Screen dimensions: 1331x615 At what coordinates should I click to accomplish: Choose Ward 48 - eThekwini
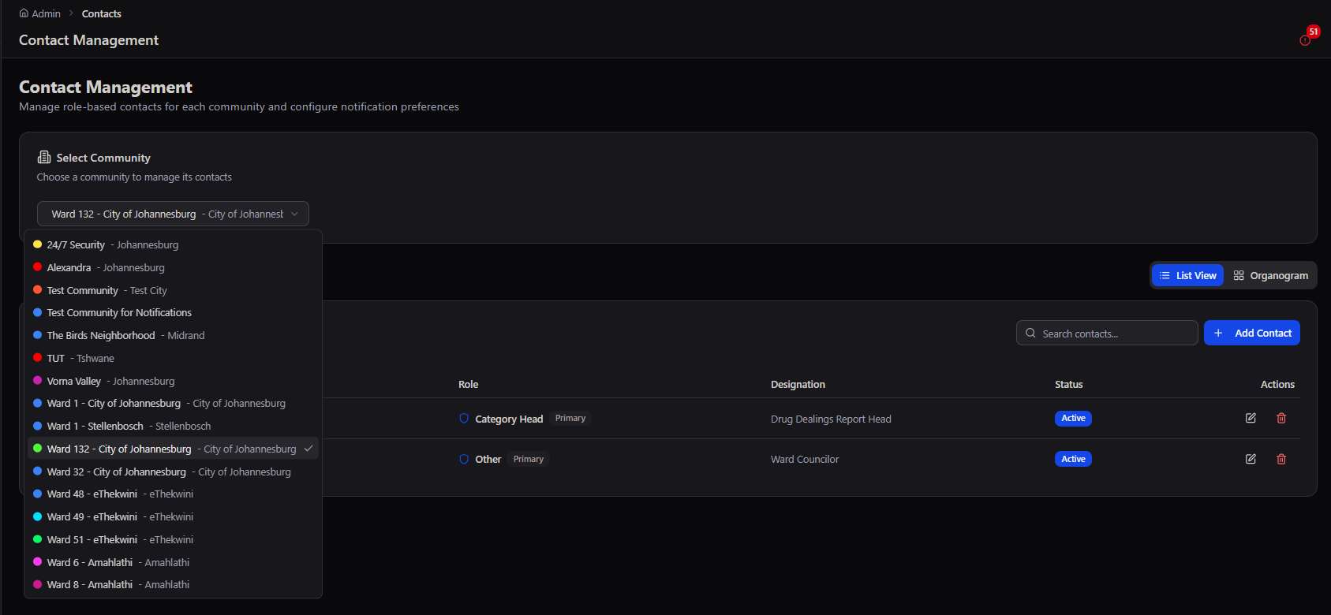(173, 494)
